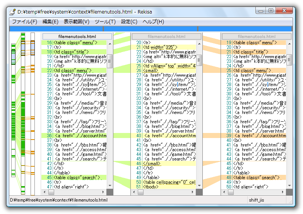The width and height of the screenshot is (303, 214).
Task: Select the active filemenutools.html header of left pane
Action: coord(77,36)
